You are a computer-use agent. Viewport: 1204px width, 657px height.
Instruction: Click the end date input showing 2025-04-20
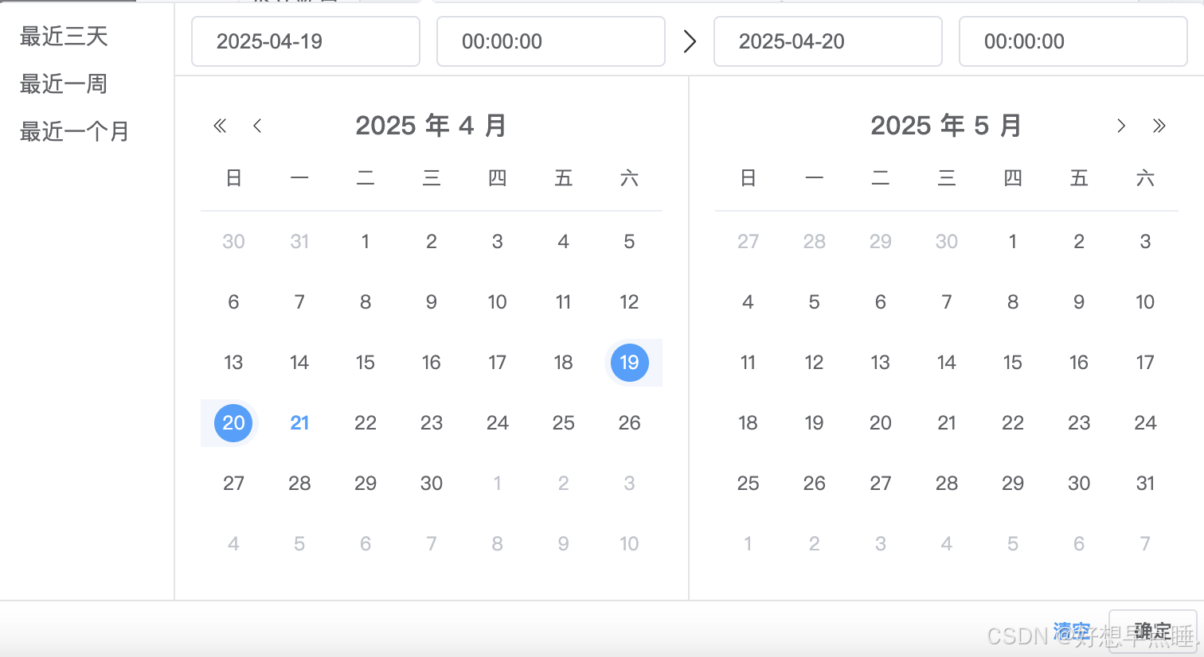(x=827, y=41)
